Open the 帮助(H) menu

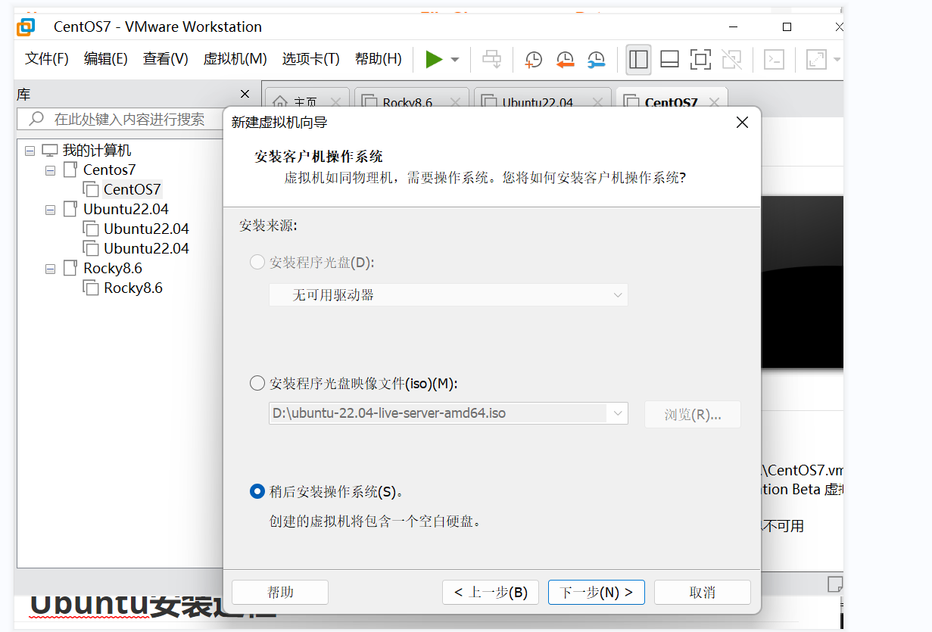[379, 59]
